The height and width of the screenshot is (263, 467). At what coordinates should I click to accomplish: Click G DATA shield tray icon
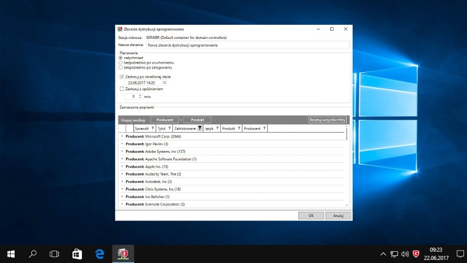click(416, 254)
